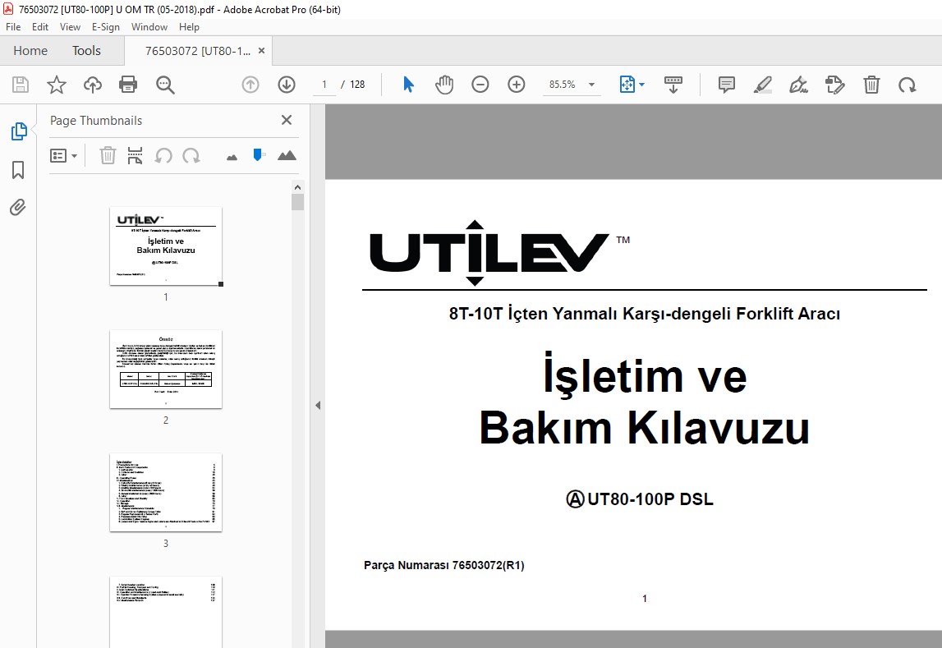Screen dimensions: 942x648
Task: Rotate the page view clockwise
Action: [908, 85]
